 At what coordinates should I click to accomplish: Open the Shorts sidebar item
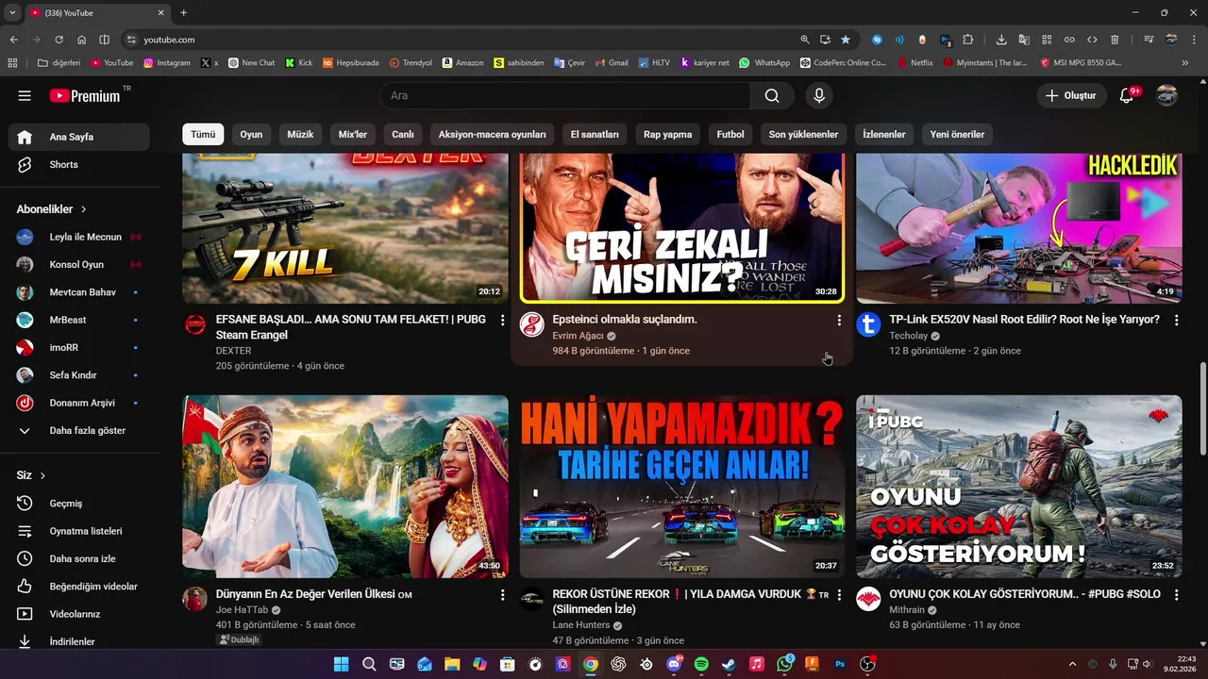click(x=79, y=165)
